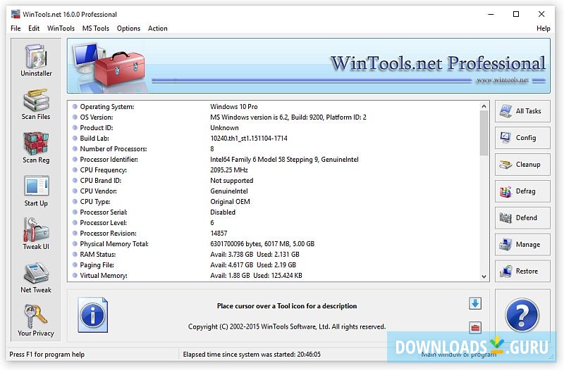Launch the Scan Files tool
564x370 pixels.
pos(36,104)
